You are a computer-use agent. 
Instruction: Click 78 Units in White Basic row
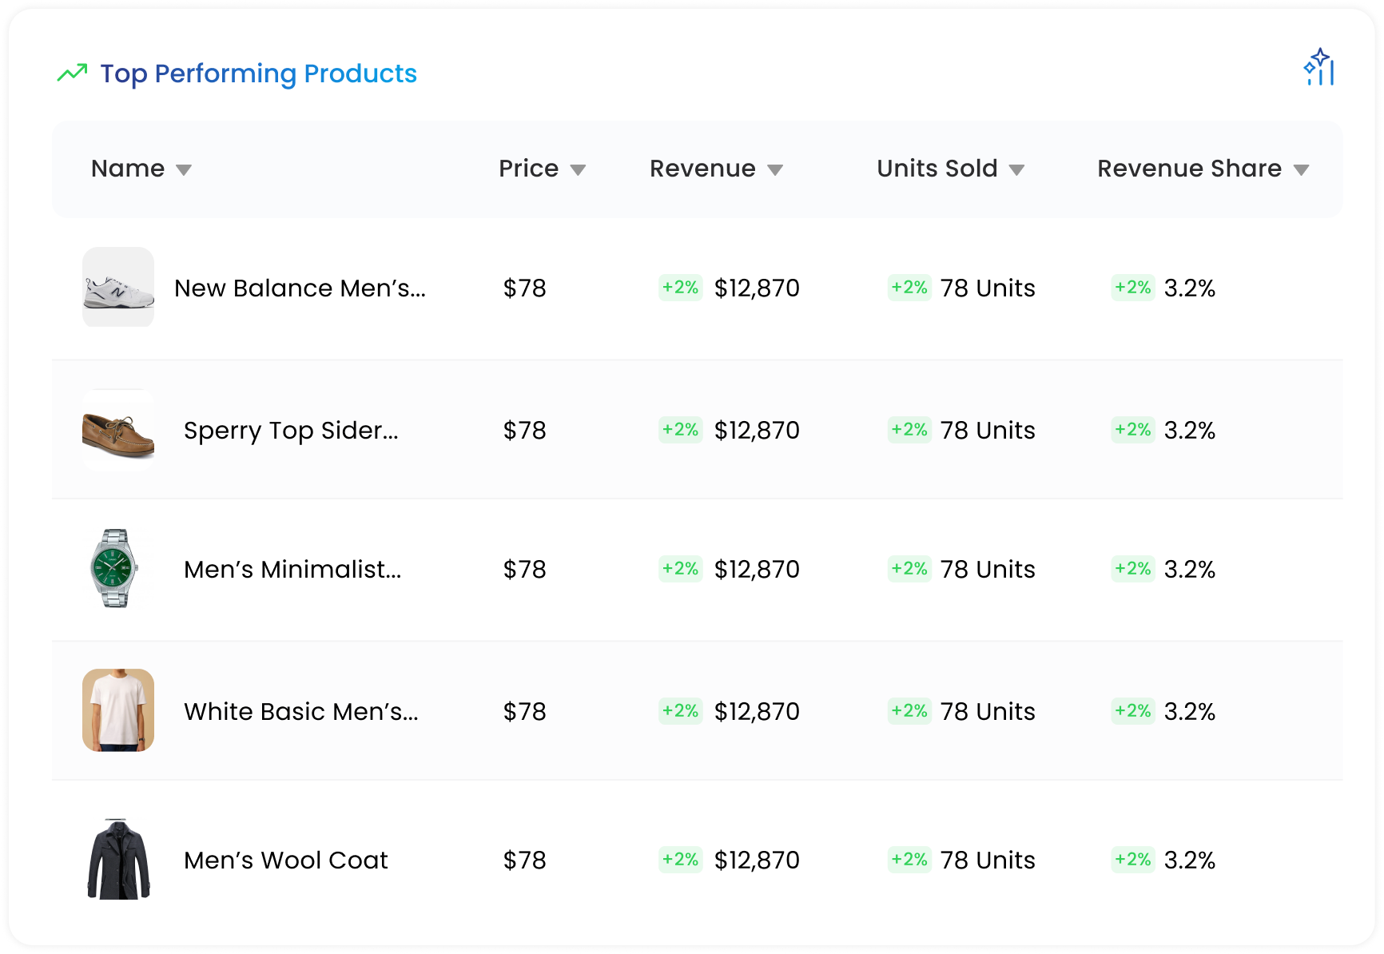point(988,711)
